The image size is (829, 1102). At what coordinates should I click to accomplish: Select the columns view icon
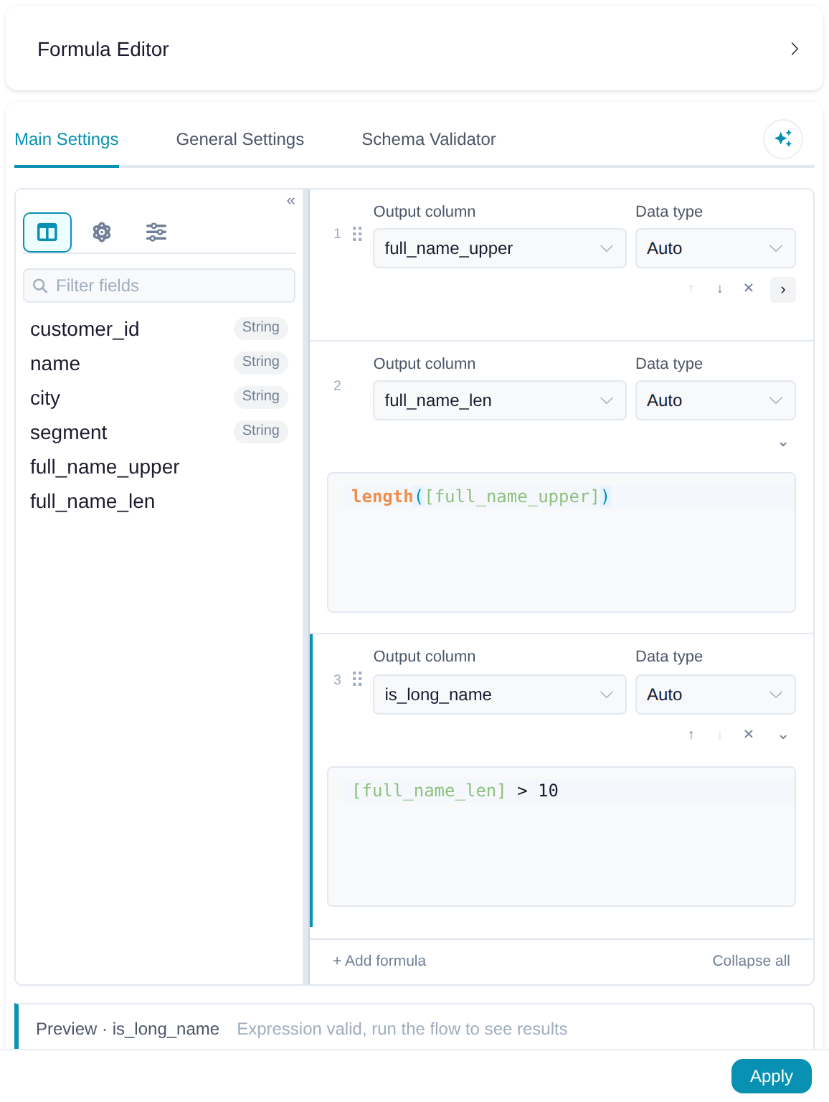(47, 232)
